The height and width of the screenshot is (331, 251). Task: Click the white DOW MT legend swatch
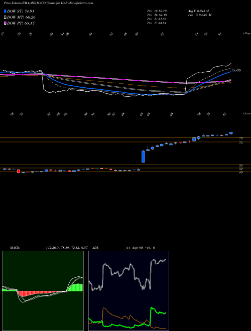6,18
